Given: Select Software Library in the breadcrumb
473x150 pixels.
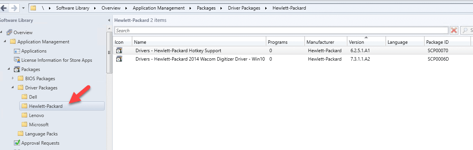Looking at the screenshot, I should pos(73,8).
